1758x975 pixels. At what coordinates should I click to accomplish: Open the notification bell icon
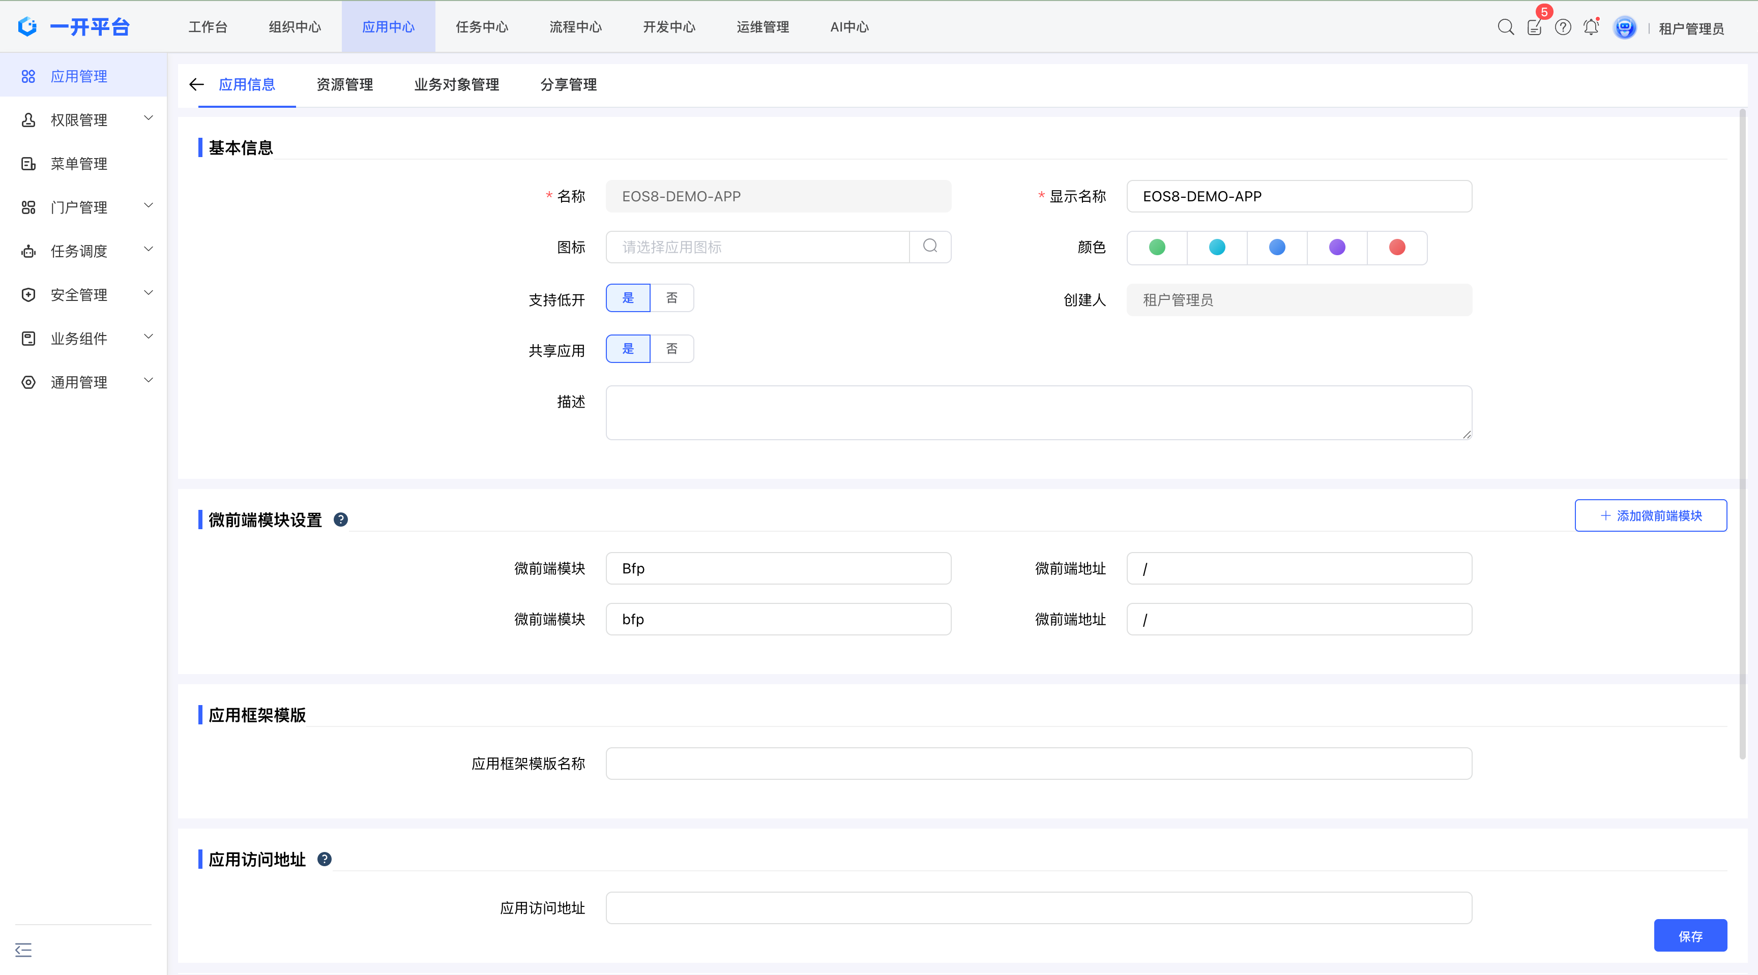[1591, 27]
